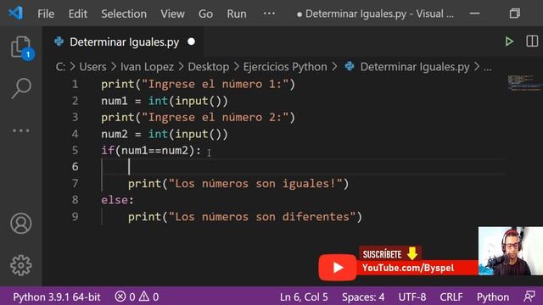Click the "Los números son iguales!" print line
The width and height of the screenshot is (543, 305).
click(238, 184)
